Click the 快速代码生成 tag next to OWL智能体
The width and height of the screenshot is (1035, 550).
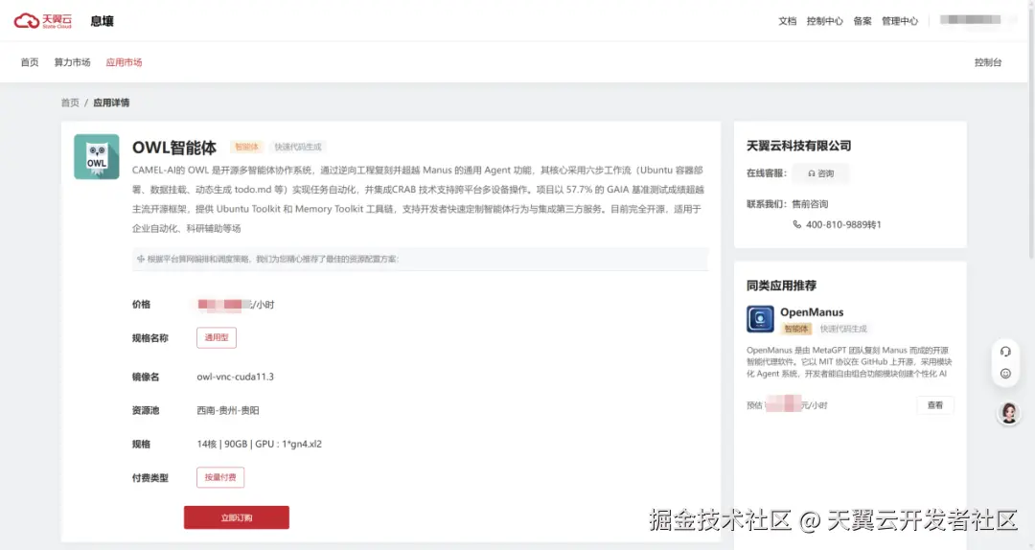pyautogui.click(x=298, y=147)
